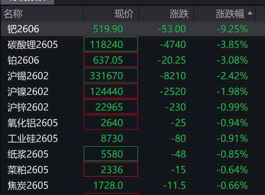Sort the table by 现价 column header
Image resolution: width=265 pixels, height=195 pixels.
click(x=124, y=13)
